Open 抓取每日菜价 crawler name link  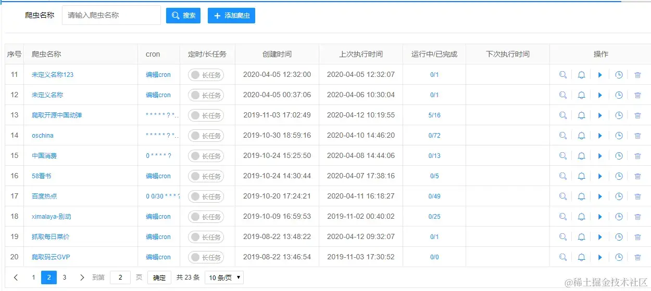(51, 237)
